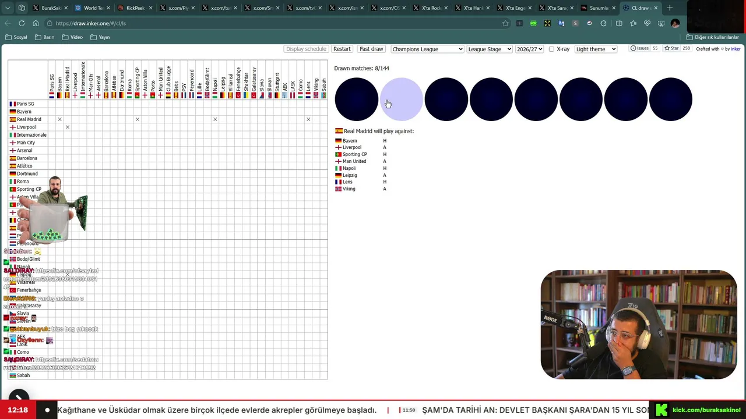Open the green extension icon in toolbar
The height and width of the screenshot is (419, 746).
(533, 23)
